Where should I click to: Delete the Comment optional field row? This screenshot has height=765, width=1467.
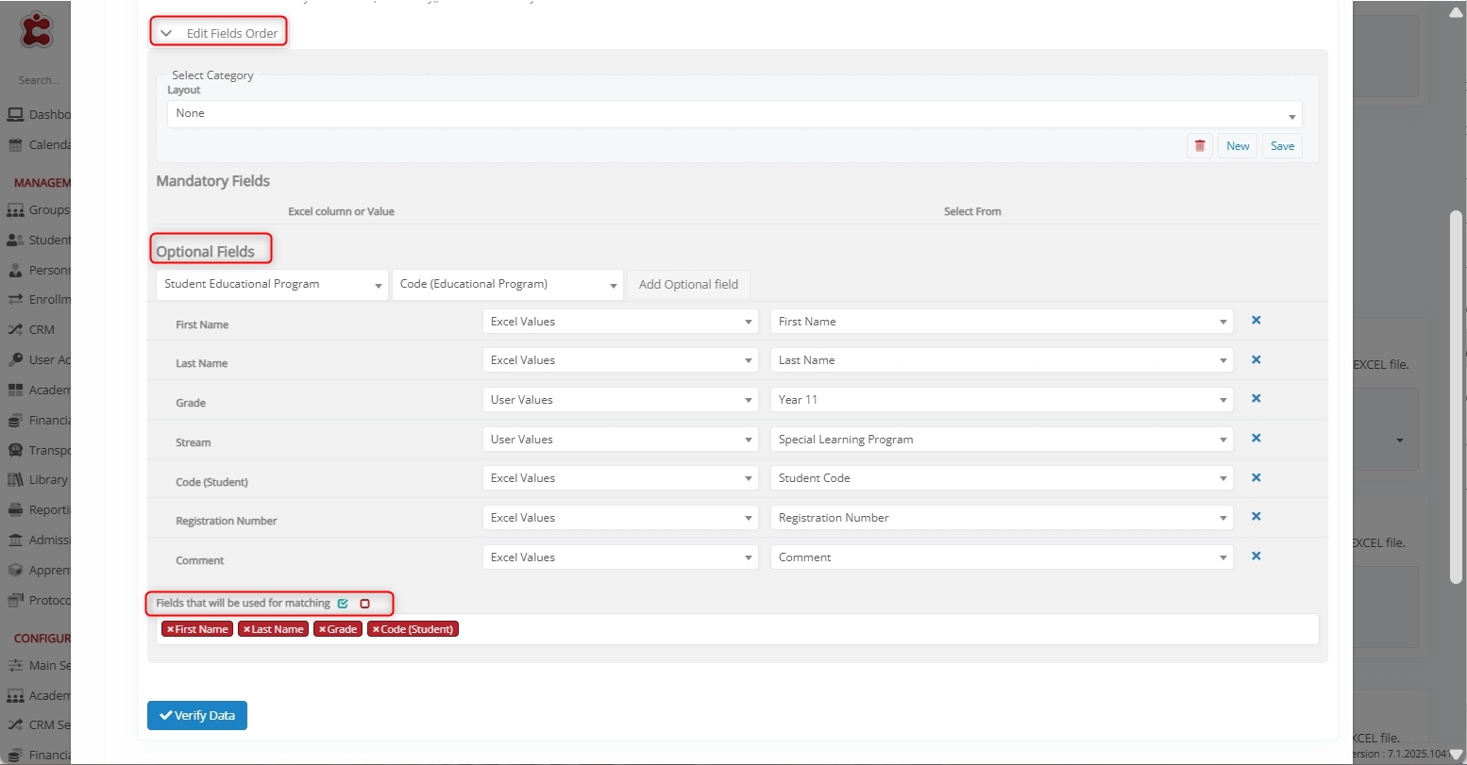click(x=1256, y=557)
